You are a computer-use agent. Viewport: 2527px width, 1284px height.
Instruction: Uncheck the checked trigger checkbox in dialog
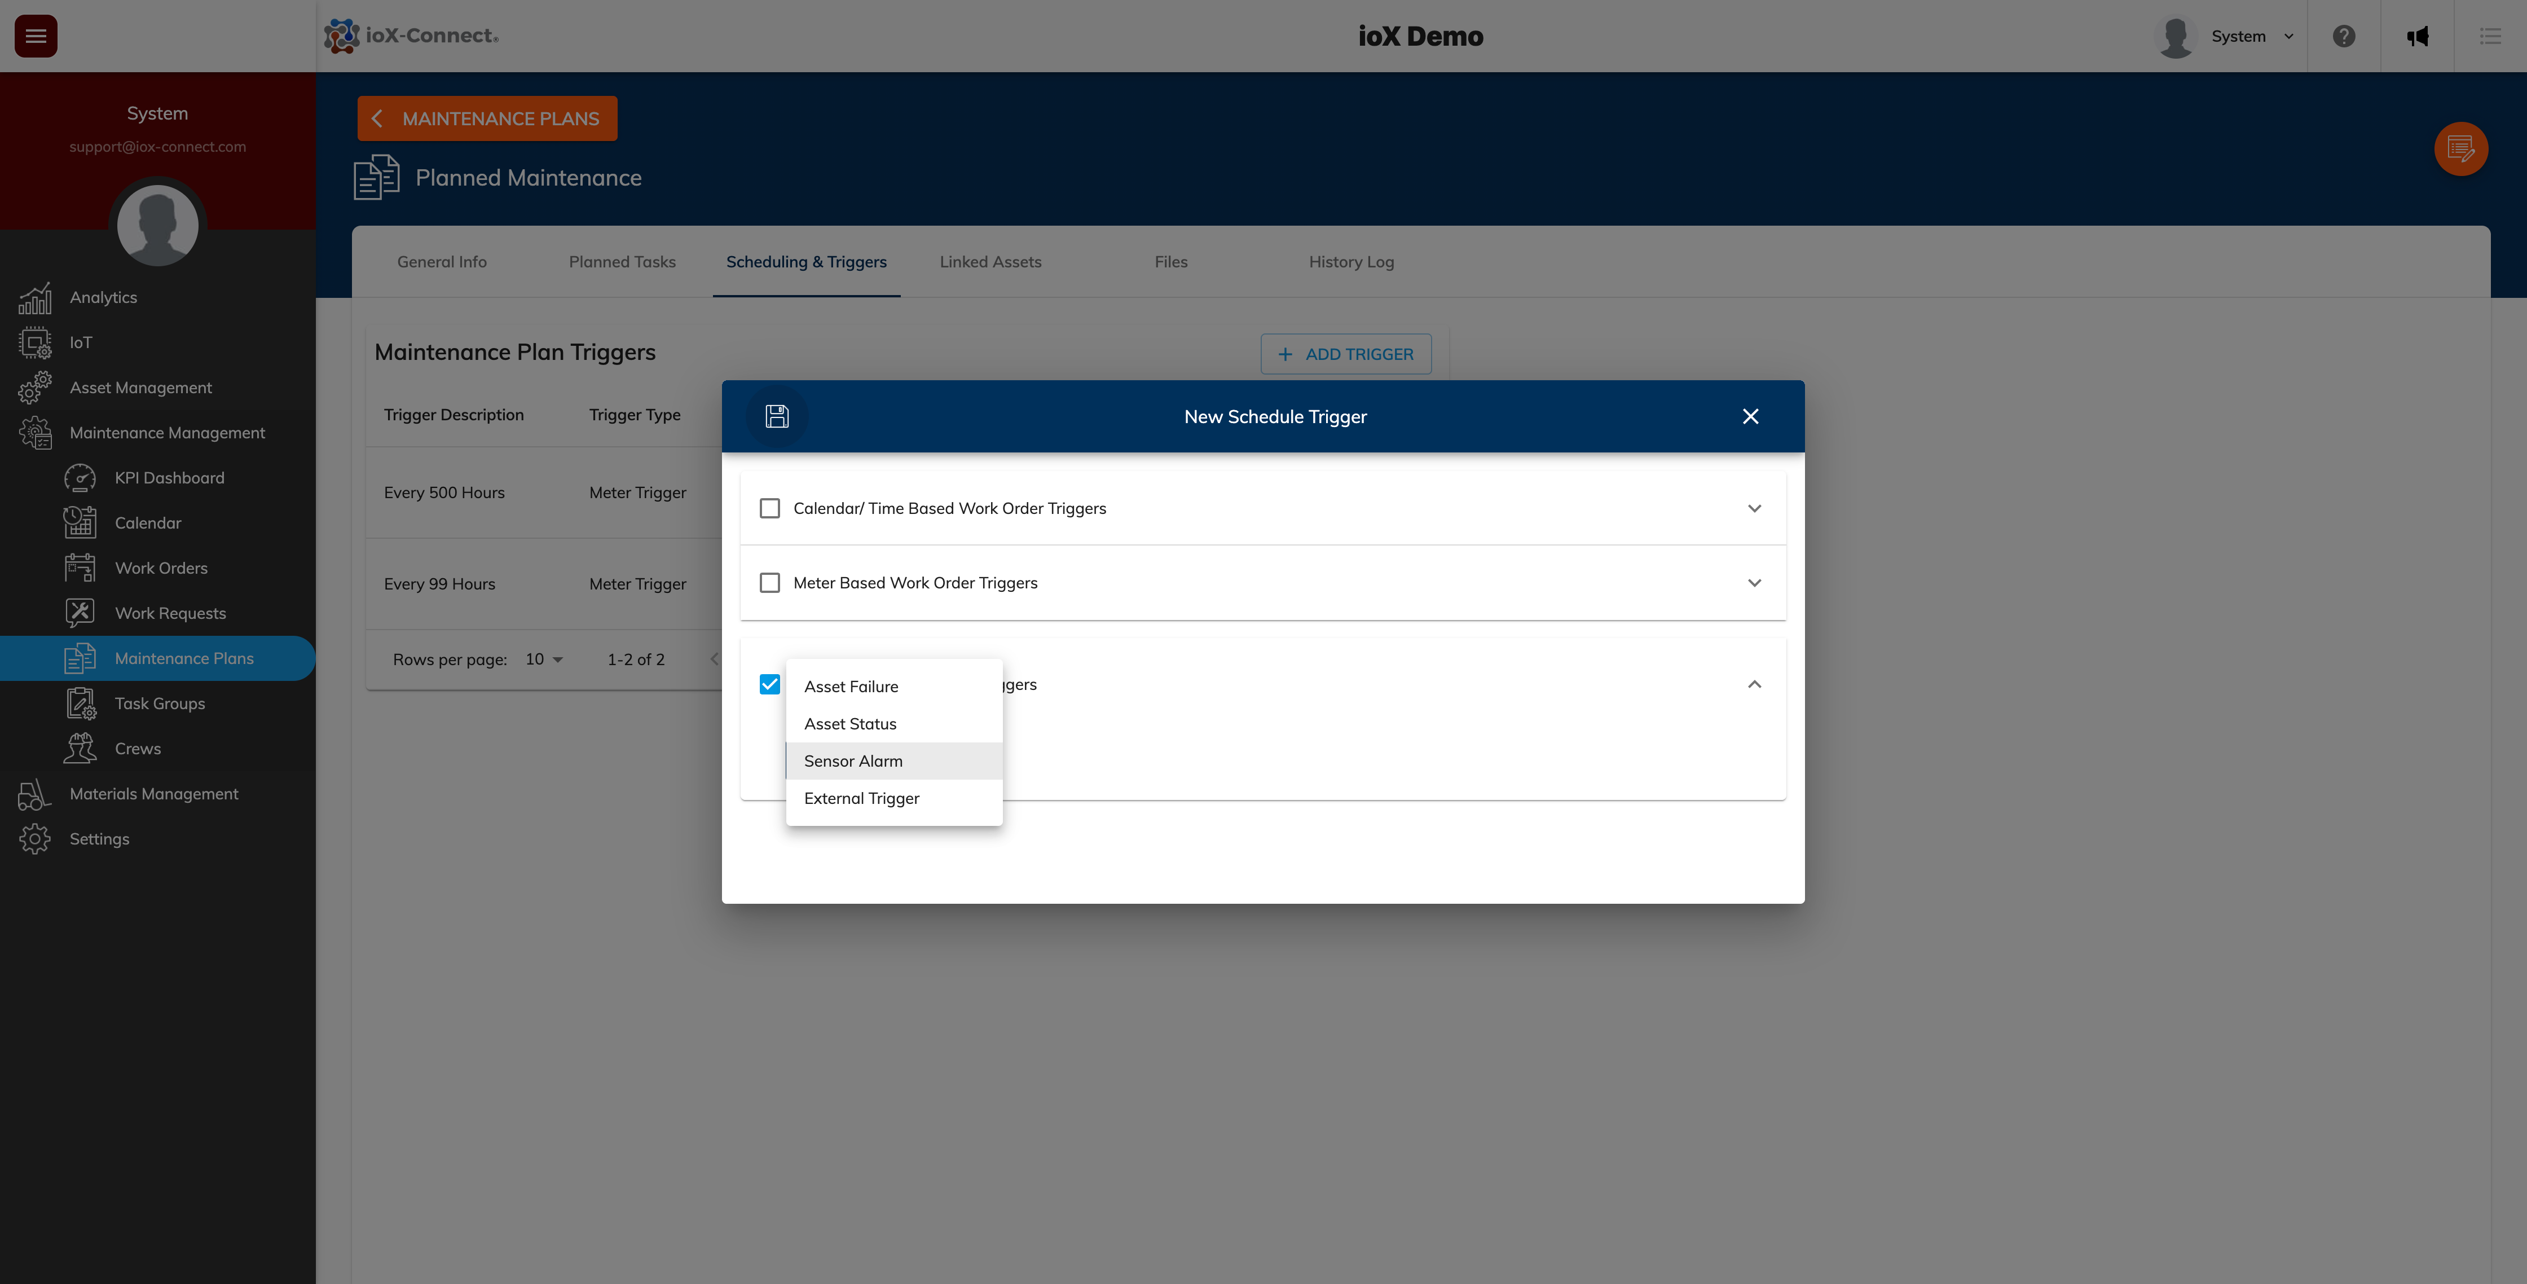click(769, 684)
